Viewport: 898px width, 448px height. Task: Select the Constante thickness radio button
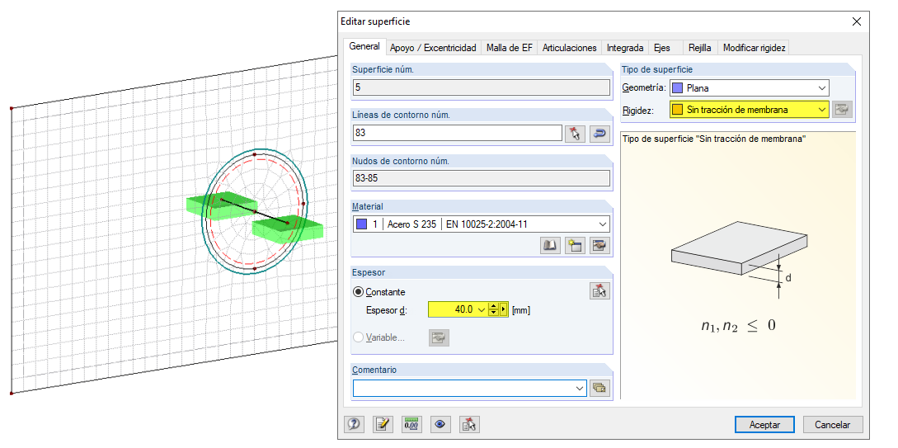[359, 292]
